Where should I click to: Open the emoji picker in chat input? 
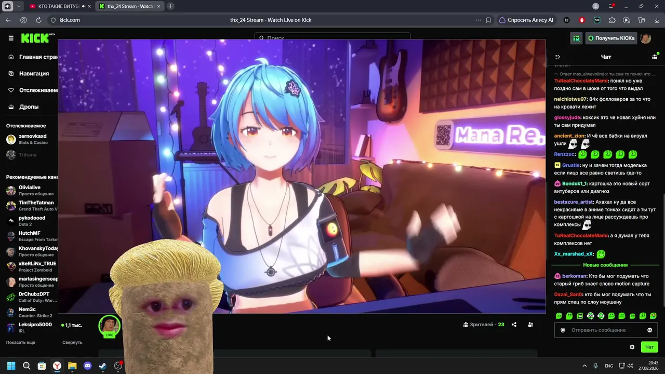pos(649,330)
